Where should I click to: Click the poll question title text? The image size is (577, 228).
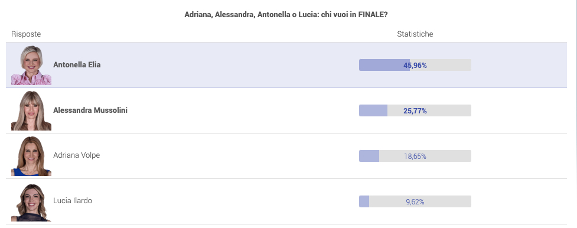click(x=286, y=15)
